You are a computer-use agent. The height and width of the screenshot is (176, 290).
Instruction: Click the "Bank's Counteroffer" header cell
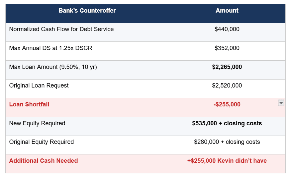pos(87,11)
